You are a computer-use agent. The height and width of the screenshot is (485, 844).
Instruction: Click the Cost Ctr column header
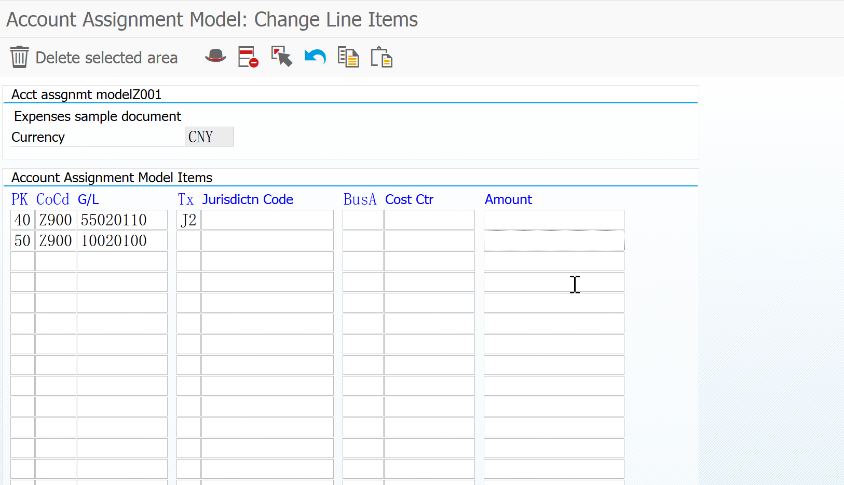coord(409,199)
